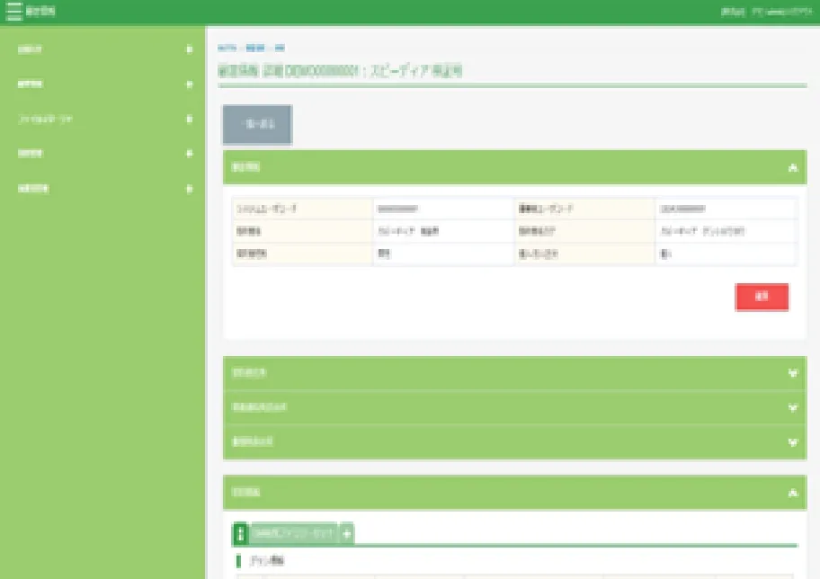This screenshot has height=579, width=820.
Task: Expand the fifth sidebar menu item arrow
Action: click(189, 189)
